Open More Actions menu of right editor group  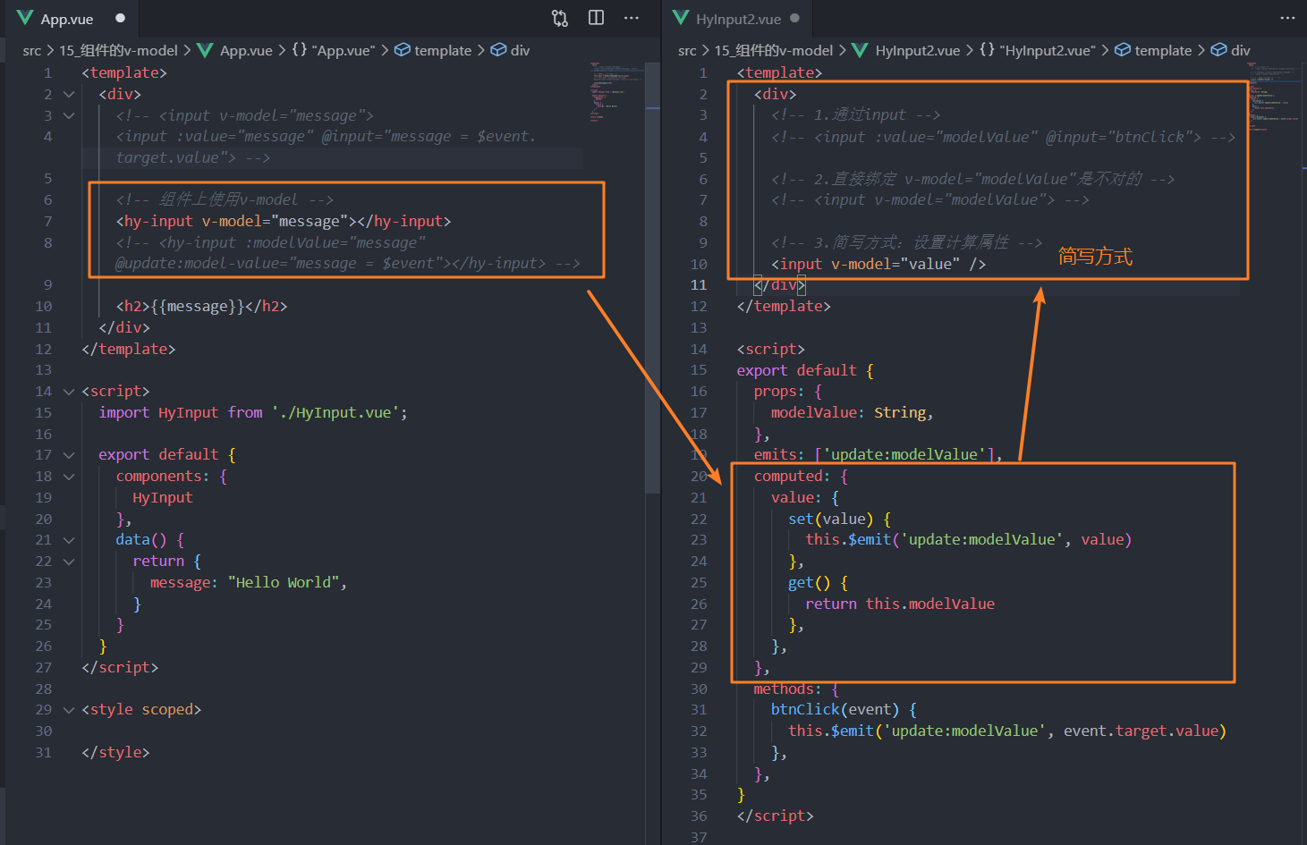coord(1286,17)
